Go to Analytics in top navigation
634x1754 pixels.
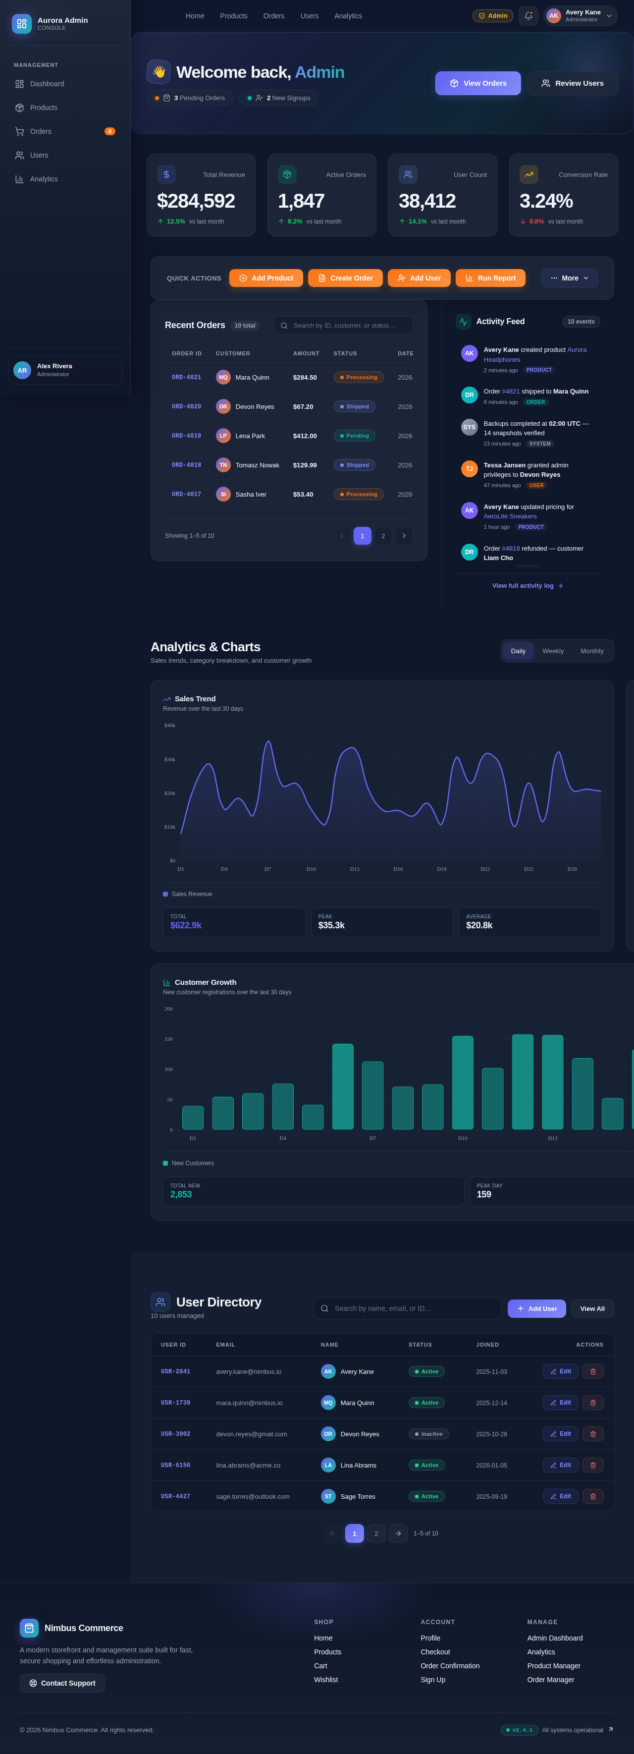(348, 16)
